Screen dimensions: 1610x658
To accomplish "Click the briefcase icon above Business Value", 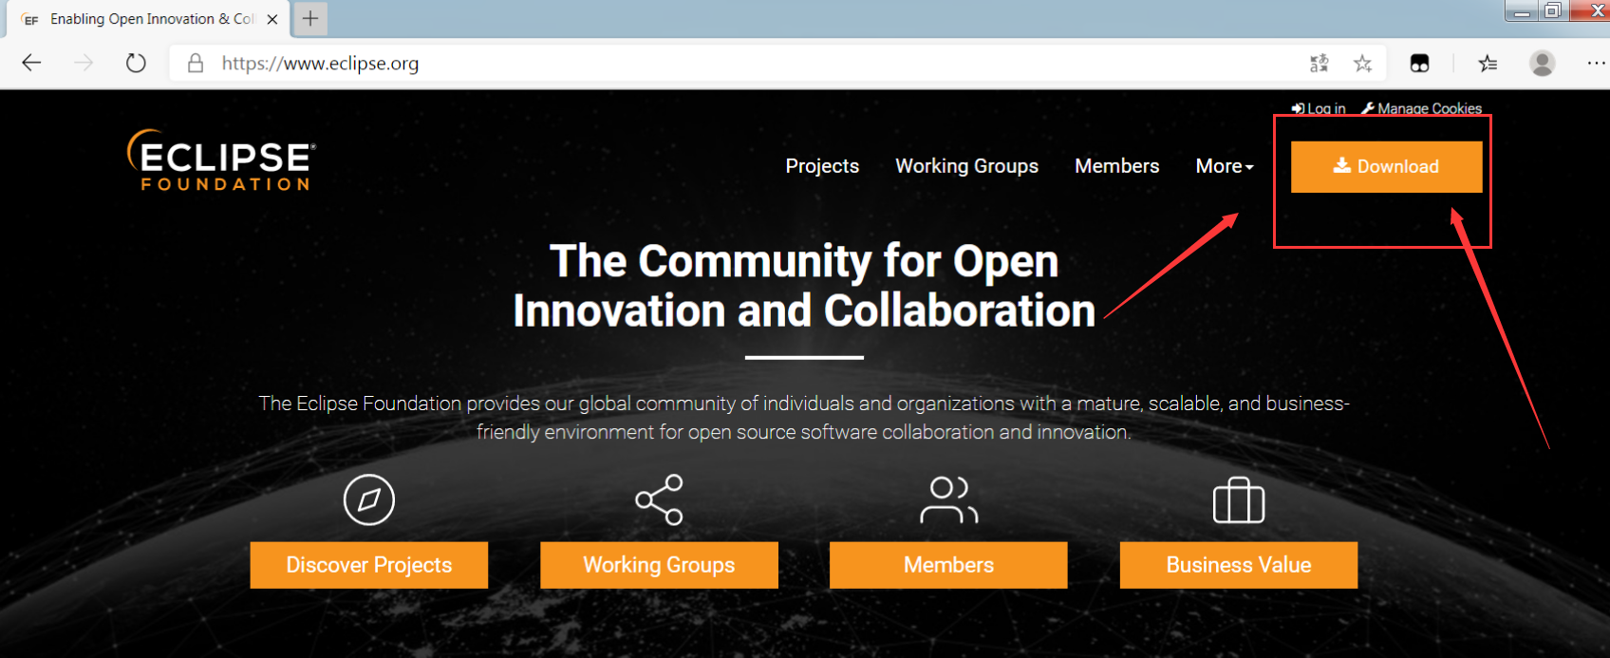I will tap(1239, 499).
